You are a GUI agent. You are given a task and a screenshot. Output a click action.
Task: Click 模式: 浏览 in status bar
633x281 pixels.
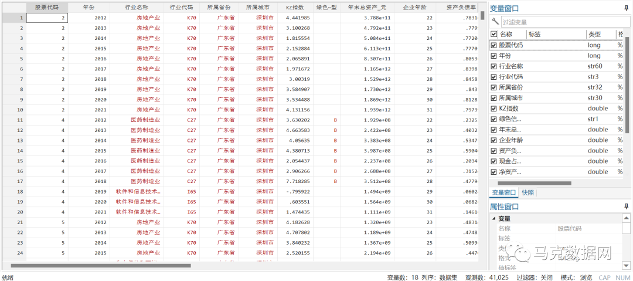tap(577, 277)
